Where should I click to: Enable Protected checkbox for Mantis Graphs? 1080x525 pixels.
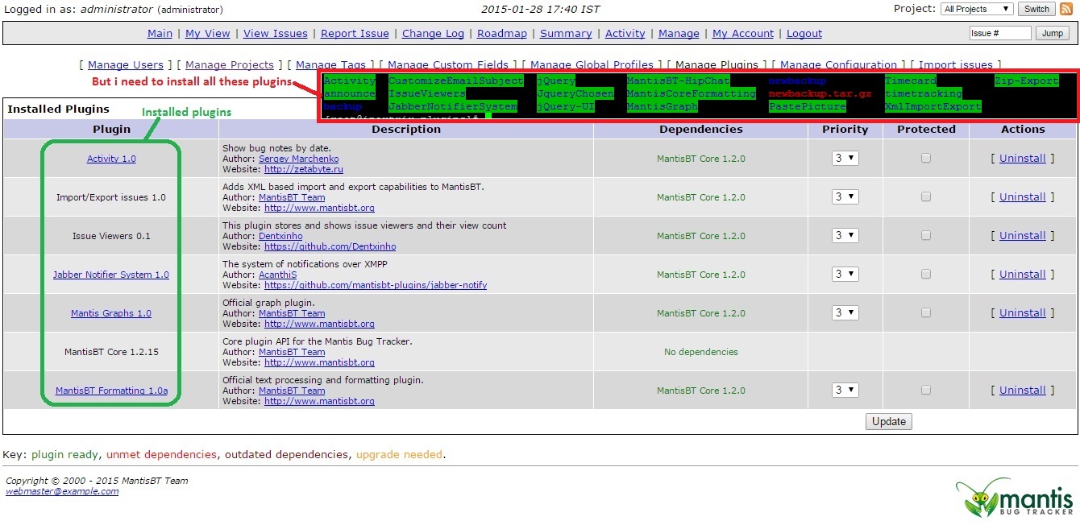926,313
